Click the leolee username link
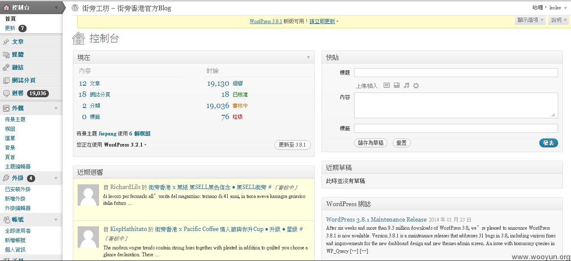This screenshot has width=571, height=261. tap(555, 8)
